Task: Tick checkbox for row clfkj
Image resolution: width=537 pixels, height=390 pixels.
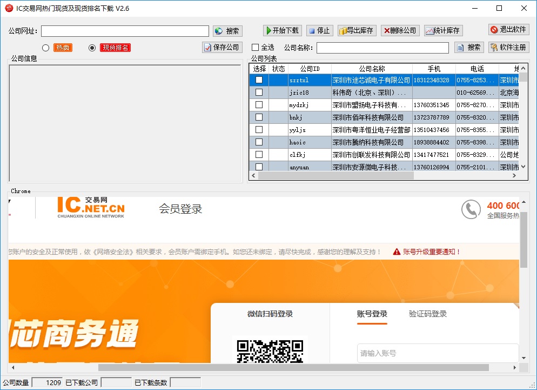Action: pyautogui.click(x=259, y=155)
